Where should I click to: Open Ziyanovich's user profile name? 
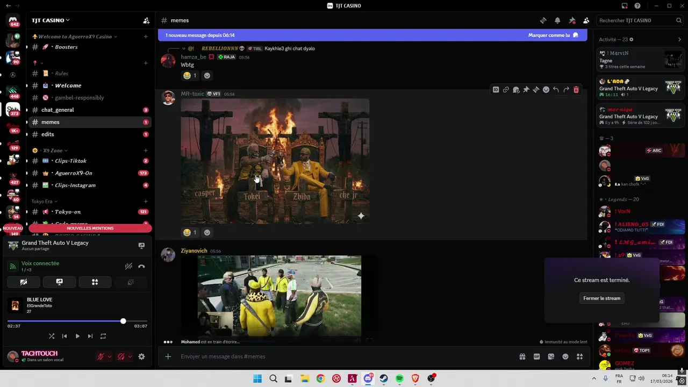click(x=194, y=250)
